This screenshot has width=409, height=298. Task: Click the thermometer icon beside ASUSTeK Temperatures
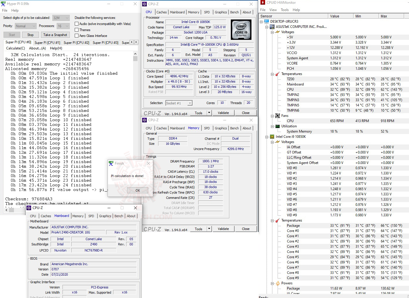pyautogui.click(x=278, y=74)
